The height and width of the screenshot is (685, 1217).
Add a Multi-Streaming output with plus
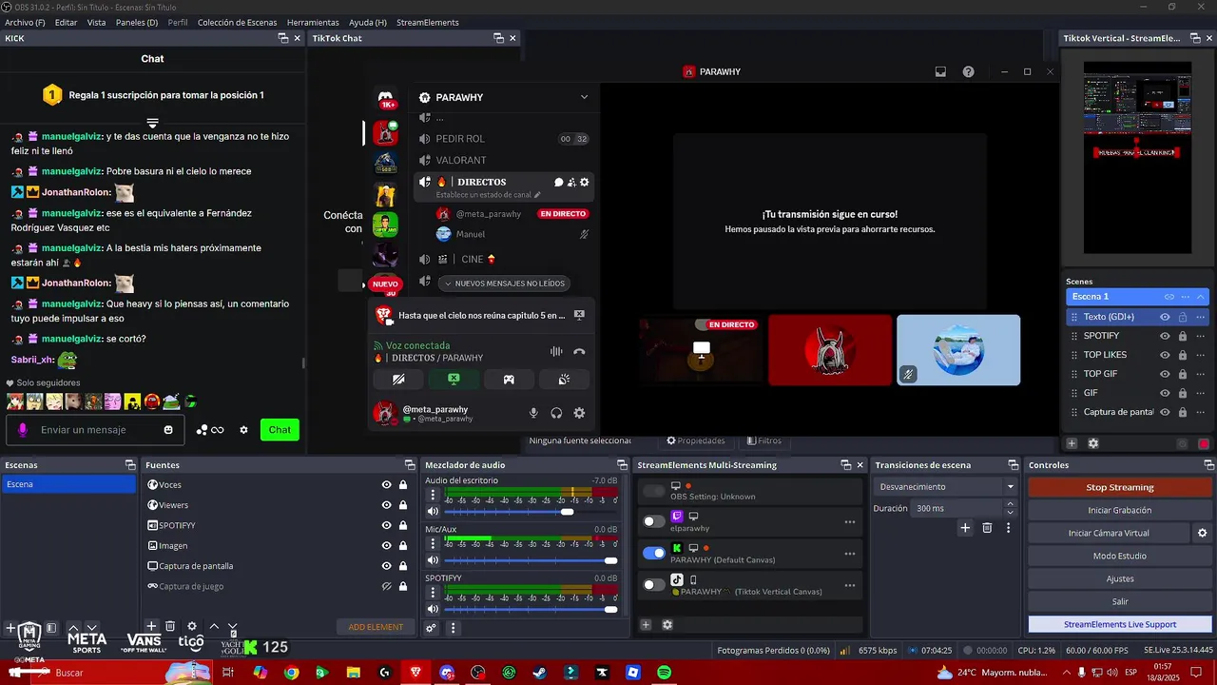[x=646, y=625]
